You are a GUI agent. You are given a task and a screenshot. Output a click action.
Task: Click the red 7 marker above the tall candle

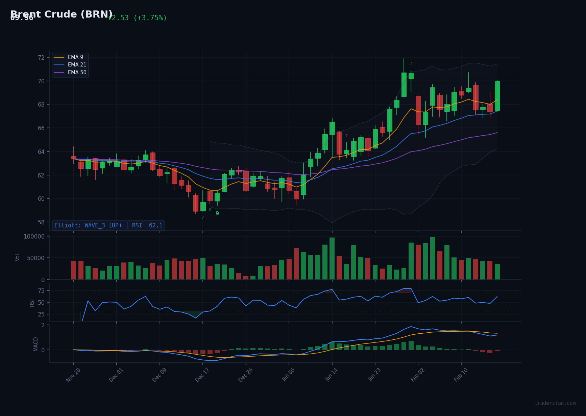click(411, 63)
